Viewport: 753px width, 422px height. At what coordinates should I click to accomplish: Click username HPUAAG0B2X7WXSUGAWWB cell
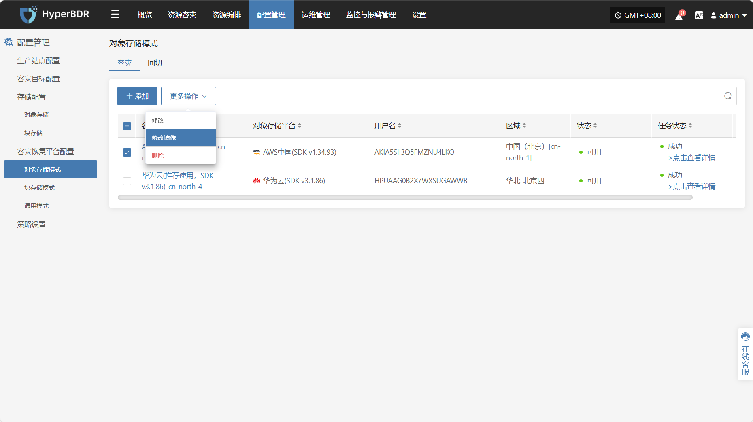pos(421,181)
